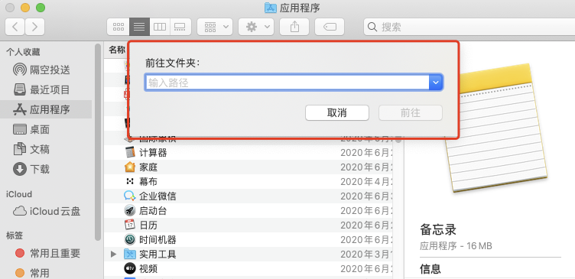Click the 输入路径 path input field
Screen dimensions: 575x279
click(287, 83)
